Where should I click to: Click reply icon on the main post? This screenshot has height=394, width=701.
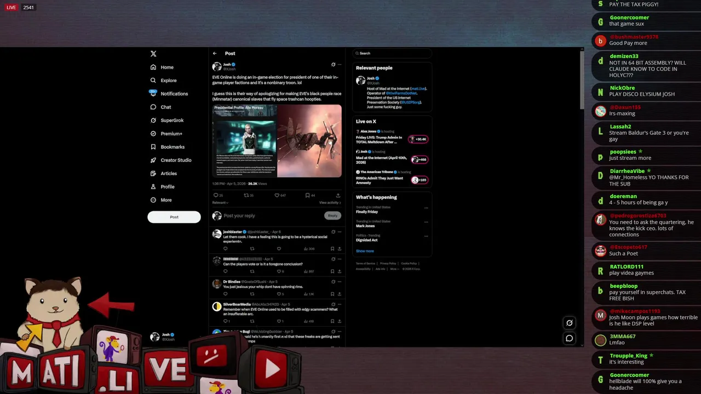point(216,195)
